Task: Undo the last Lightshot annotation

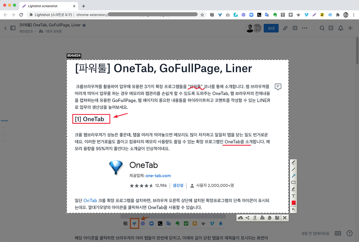Action: [293, 209]
